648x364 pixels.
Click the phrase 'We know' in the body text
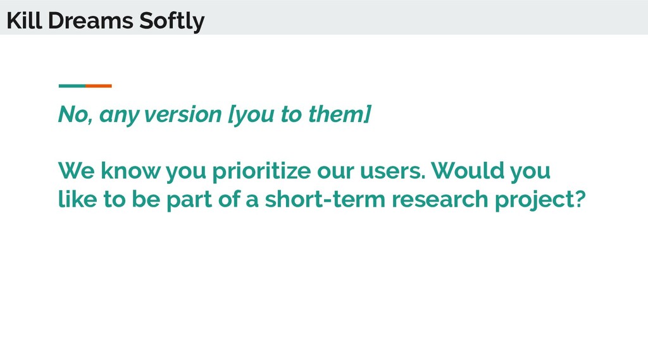click(109, 171)
